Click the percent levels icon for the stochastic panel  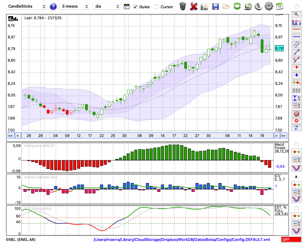pos(297,223)
